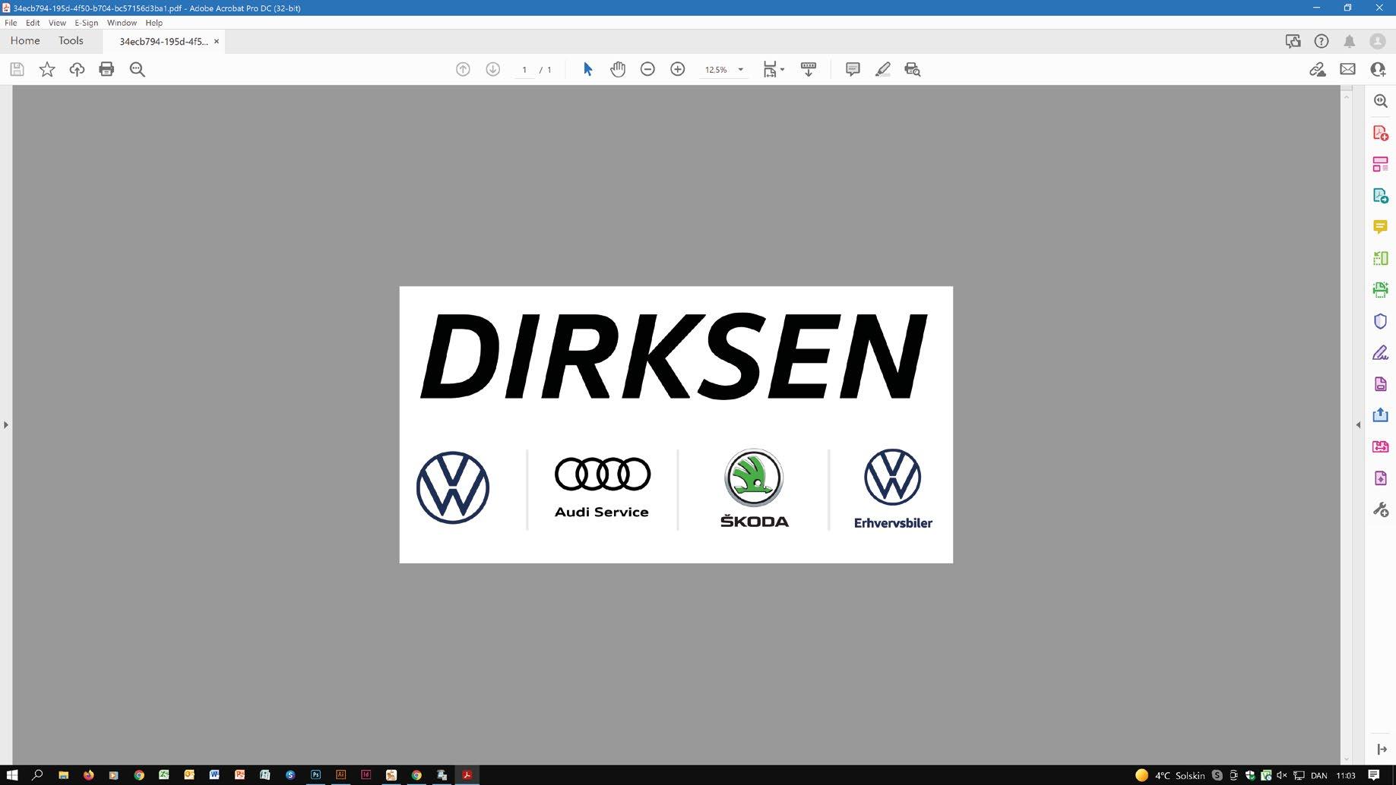This screenshot has height=785, width=1396.
Task: Share the file with others
Action: [x=1378, y=69]
